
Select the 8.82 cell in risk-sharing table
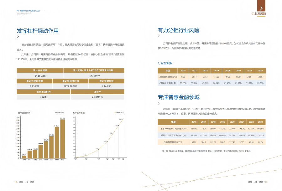[183, 77]
